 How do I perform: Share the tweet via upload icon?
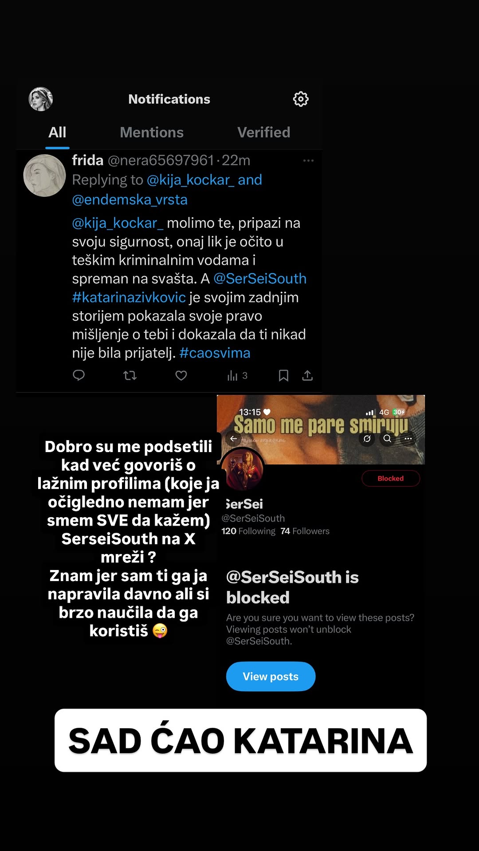coord(307,375)
